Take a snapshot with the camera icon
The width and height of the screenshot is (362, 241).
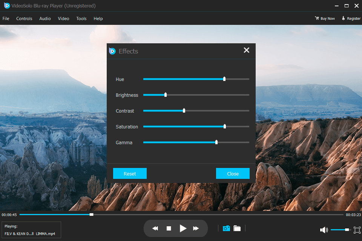point(226,228)
